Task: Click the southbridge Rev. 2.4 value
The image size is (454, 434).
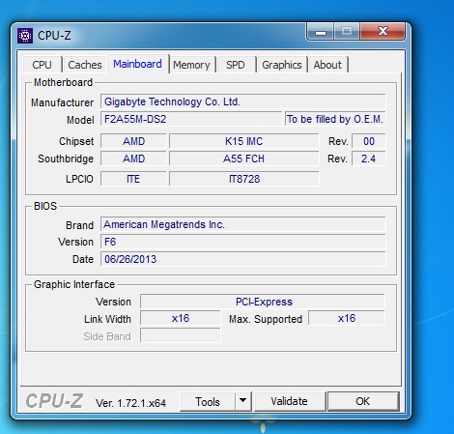Action: (369, 159)
